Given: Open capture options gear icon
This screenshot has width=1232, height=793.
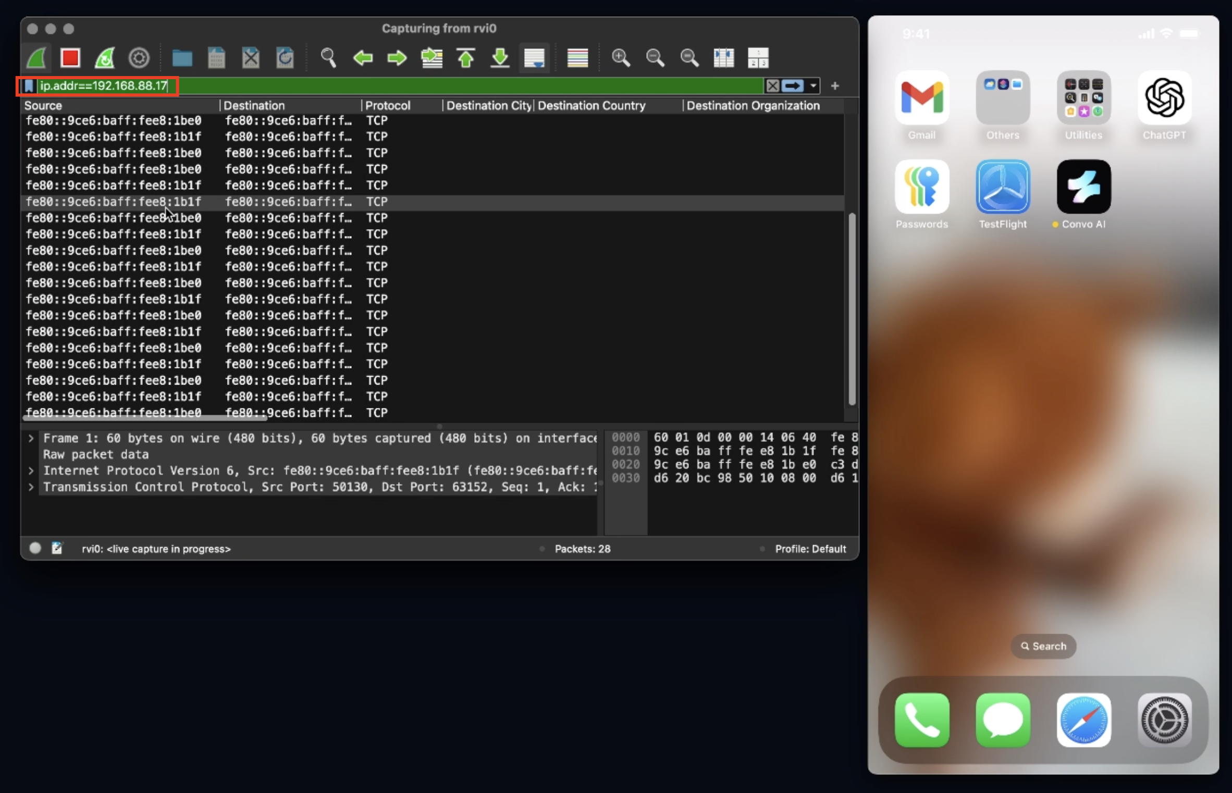Looking at the screenshot, I should (x=139, y=58).
